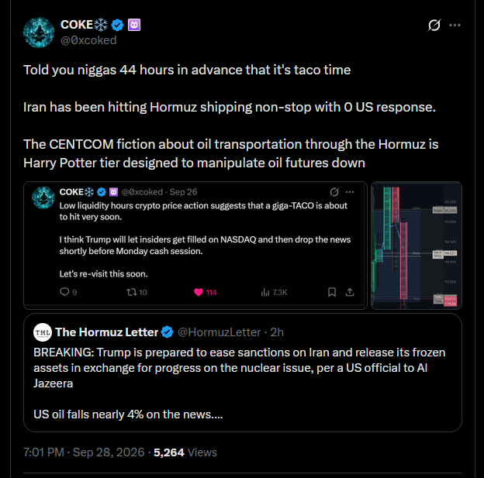
Task: Click COKE's round profile avatar
Action: (x=39, y=33)
